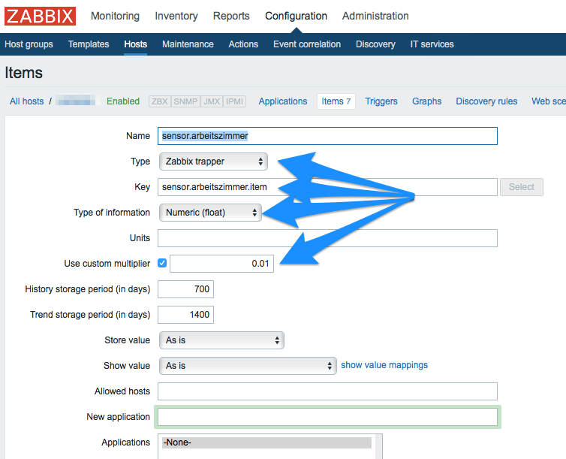Image resolution: width=566 pixels, height=459 pixels.
Task: Open the IT services section
Action: pyautogui.click(x=432, y=44)
